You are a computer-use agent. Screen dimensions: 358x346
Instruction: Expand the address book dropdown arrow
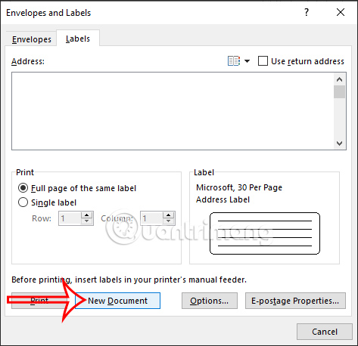247,61
